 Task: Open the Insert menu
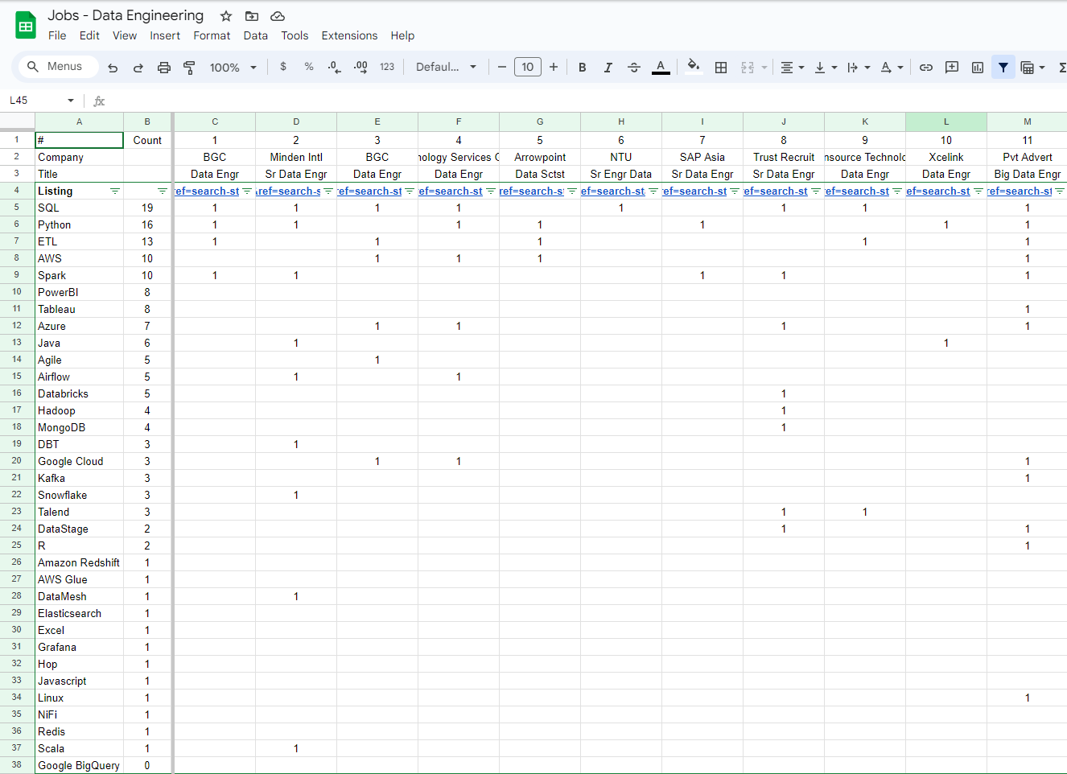click(x=165, y=35)
